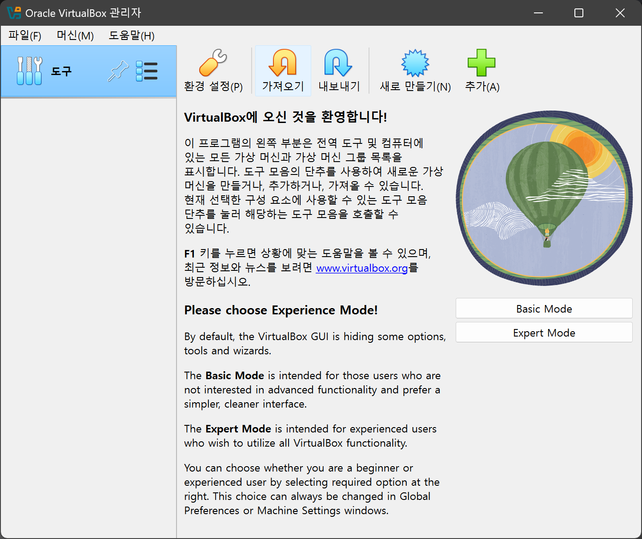The image size is (642, 539).
Task: Select the 도구 tools item in sidebar
Action: (x=89, y=71)
